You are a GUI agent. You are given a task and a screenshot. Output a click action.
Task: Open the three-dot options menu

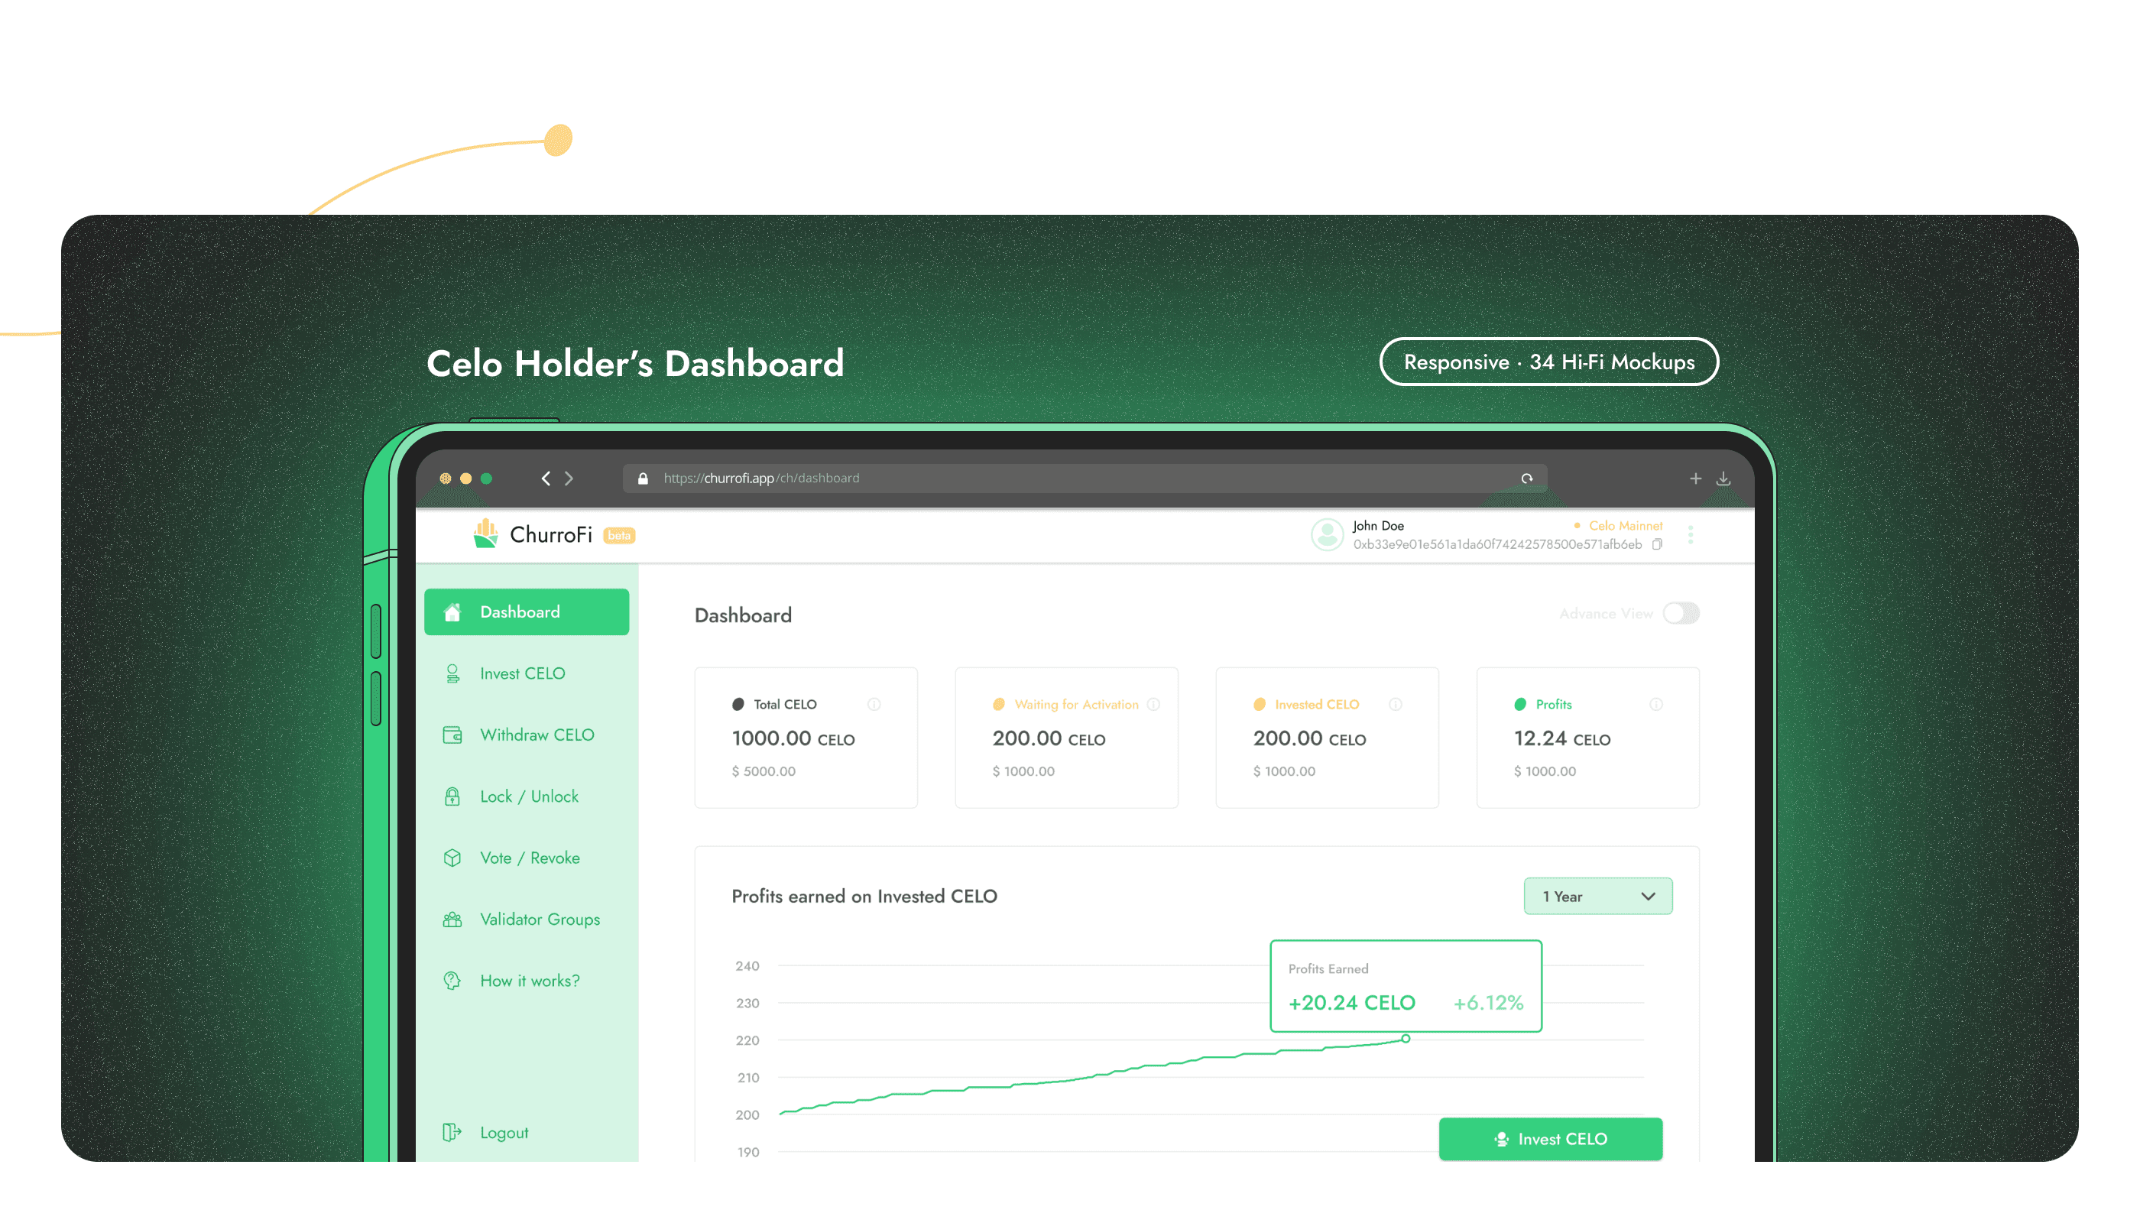(1690, 535)
